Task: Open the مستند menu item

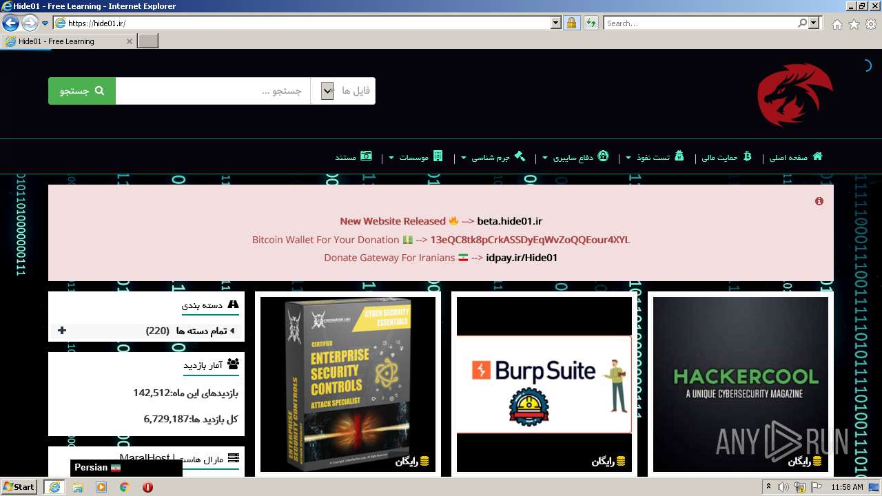Action: (x=346, y=157)
